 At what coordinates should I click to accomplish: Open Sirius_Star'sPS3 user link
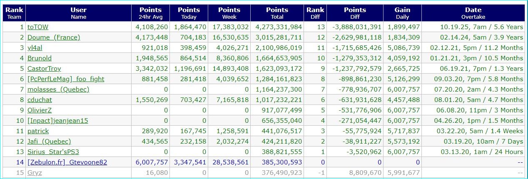(53, 152)
